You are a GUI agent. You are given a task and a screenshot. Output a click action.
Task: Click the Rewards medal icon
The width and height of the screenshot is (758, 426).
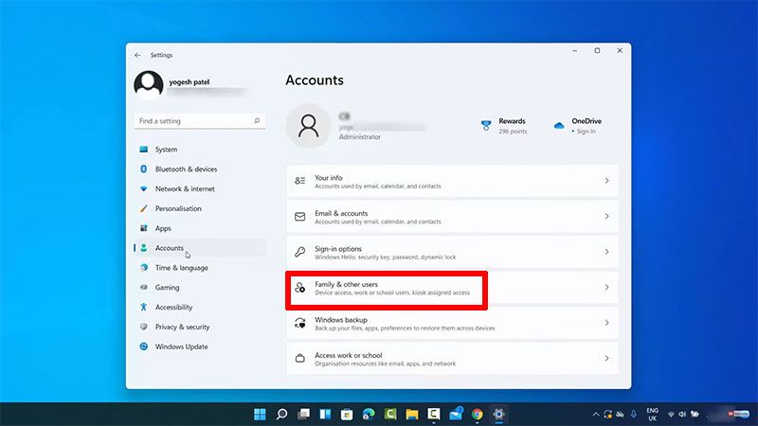pyautogui.click(x=486, y=126)
